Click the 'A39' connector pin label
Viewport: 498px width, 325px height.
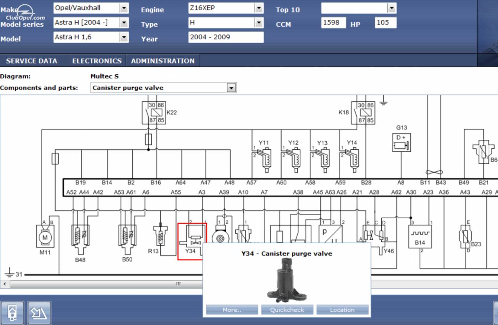224,192
